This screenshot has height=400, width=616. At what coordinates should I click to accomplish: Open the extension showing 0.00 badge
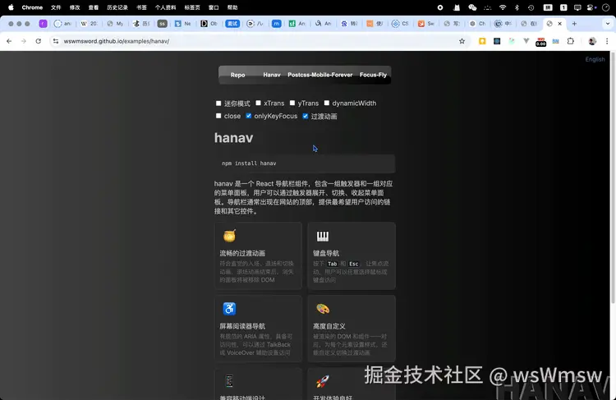[541, 42]
